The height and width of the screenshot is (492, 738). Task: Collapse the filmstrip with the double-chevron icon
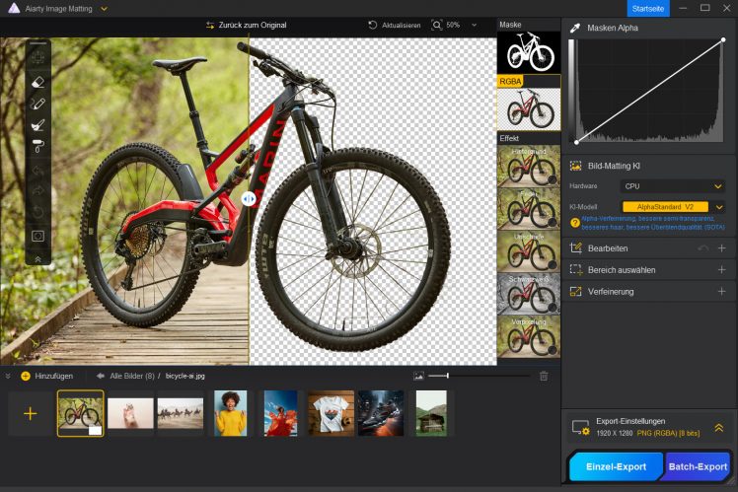pos(8,376)
